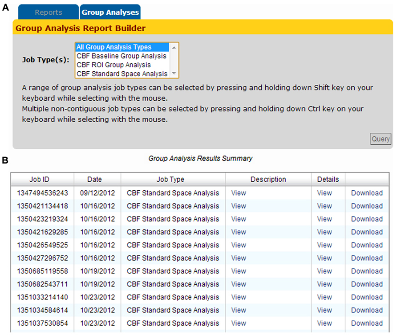View description for job 1350421629285
Screen dimensions: 397x336
[x=239, y=232]
